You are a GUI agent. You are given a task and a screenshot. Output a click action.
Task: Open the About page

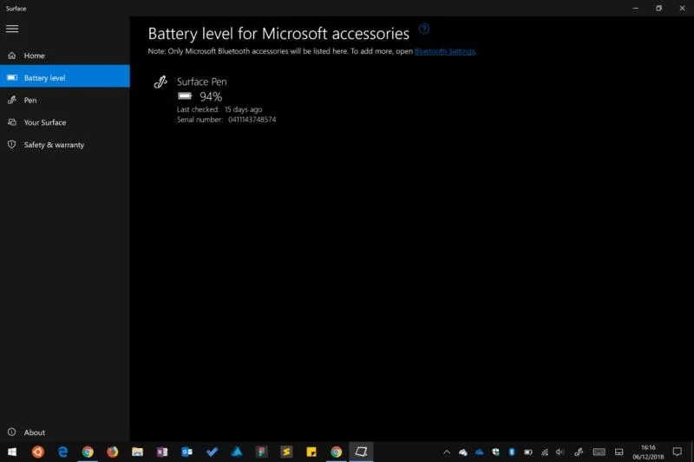pos(65,433)
